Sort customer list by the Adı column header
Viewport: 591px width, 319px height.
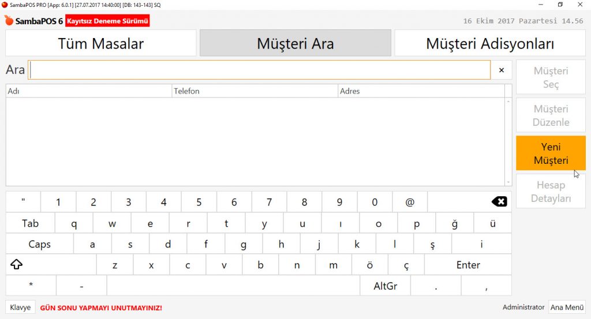tap(89, 91)
